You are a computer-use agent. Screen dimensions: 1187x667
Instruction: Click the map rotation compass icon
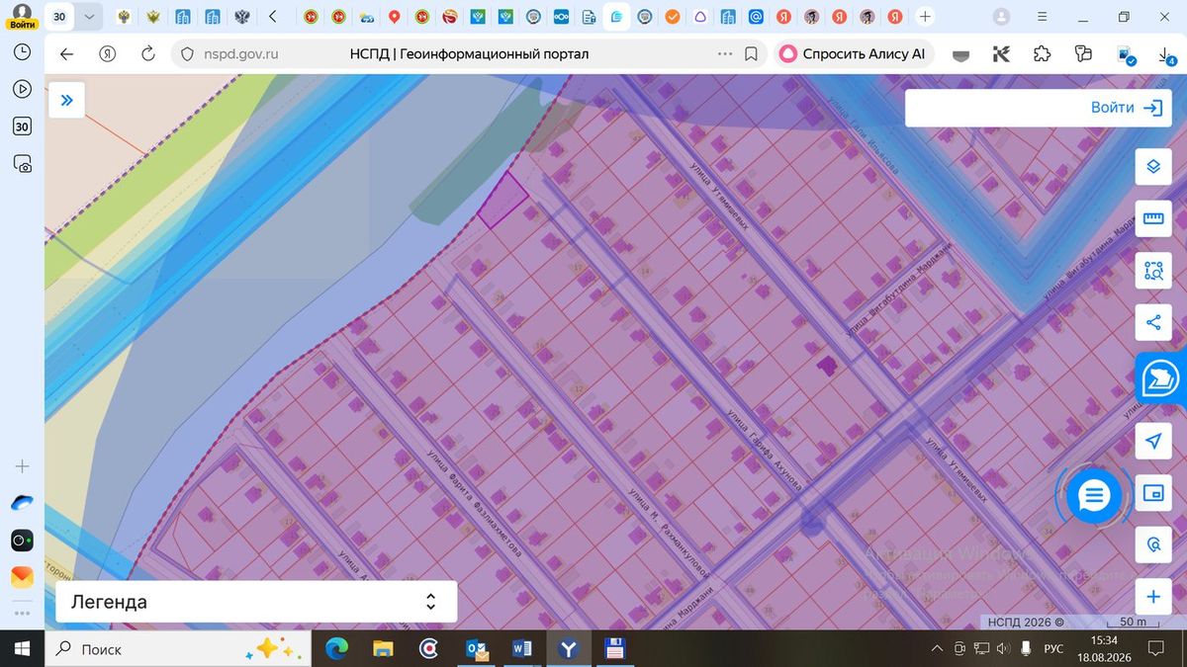(1152, 544)
